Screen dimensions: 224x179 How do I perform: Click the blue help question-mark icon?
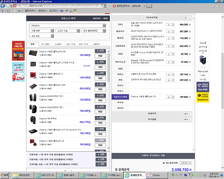pyautogui.click(x=61, y=11)
